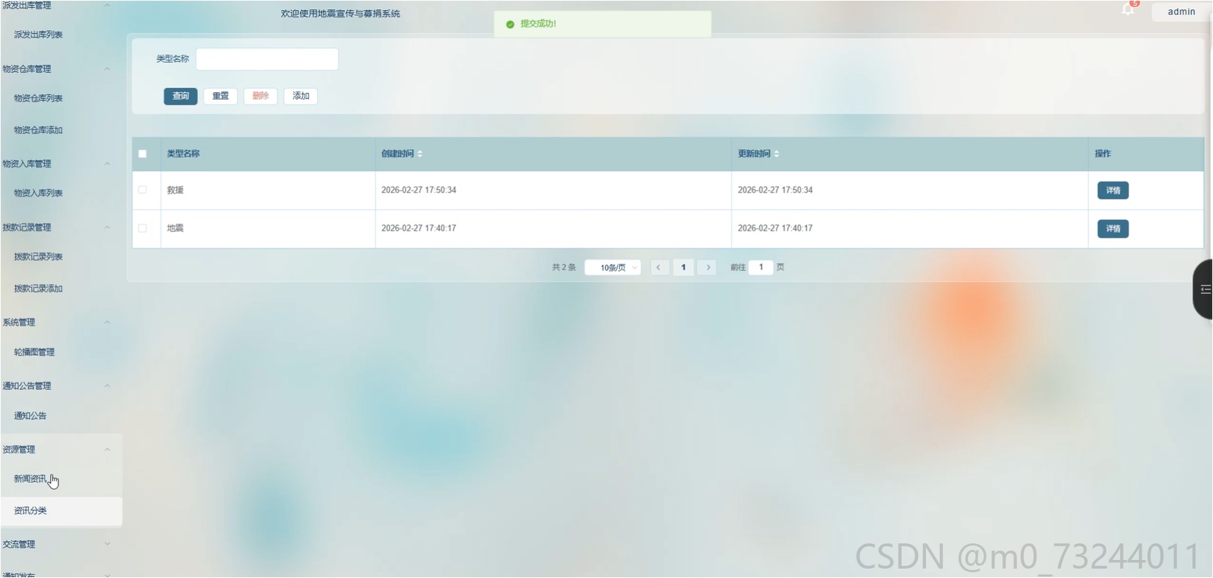
Task: Open the black floating panel icon at right edge
Action: (x=1204, y=289)
